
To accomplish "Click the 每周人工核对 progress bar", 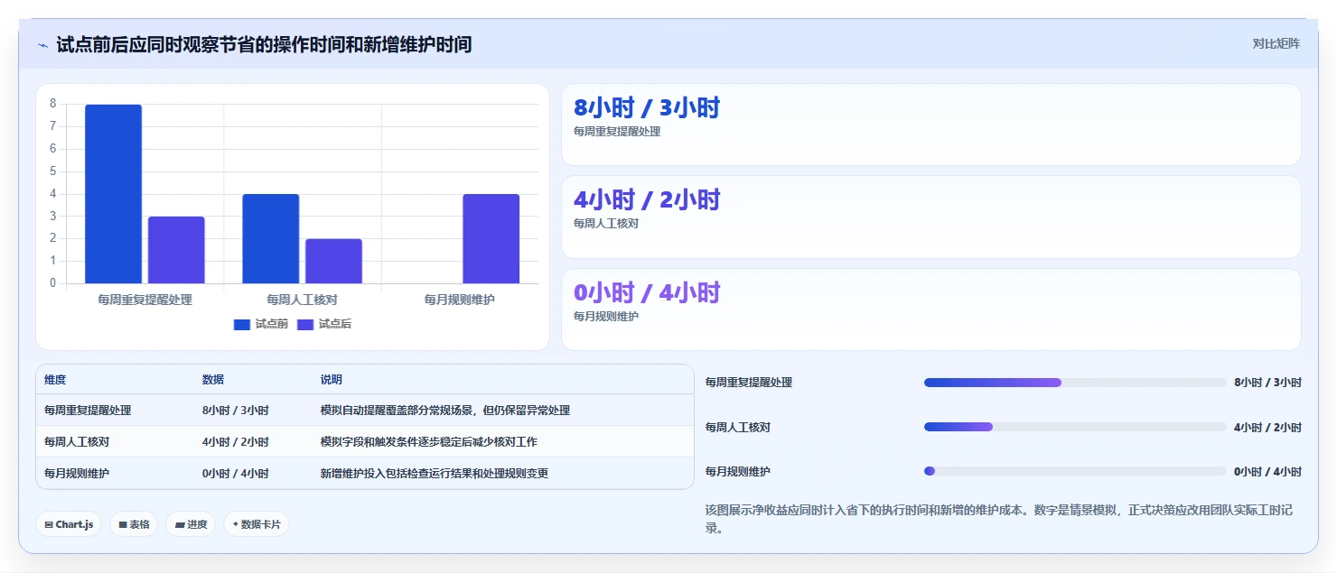I will pos(1075,427).
